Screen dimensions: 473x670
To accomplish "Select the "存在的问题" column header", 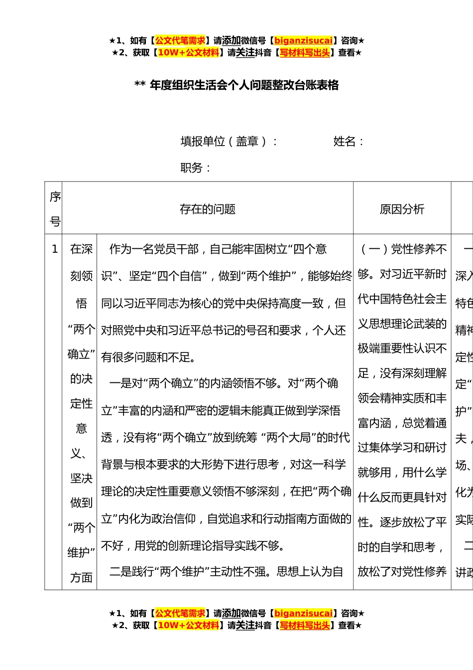I will point(207,209).
